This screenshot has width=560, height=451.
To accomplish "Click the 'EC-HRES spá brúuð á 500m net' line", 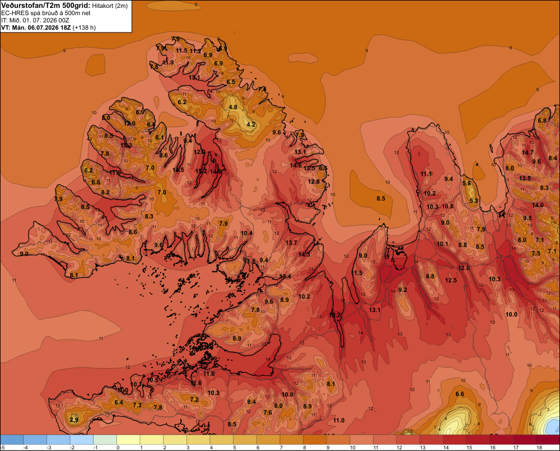I will pyautogui.click(x=46, y=13).
